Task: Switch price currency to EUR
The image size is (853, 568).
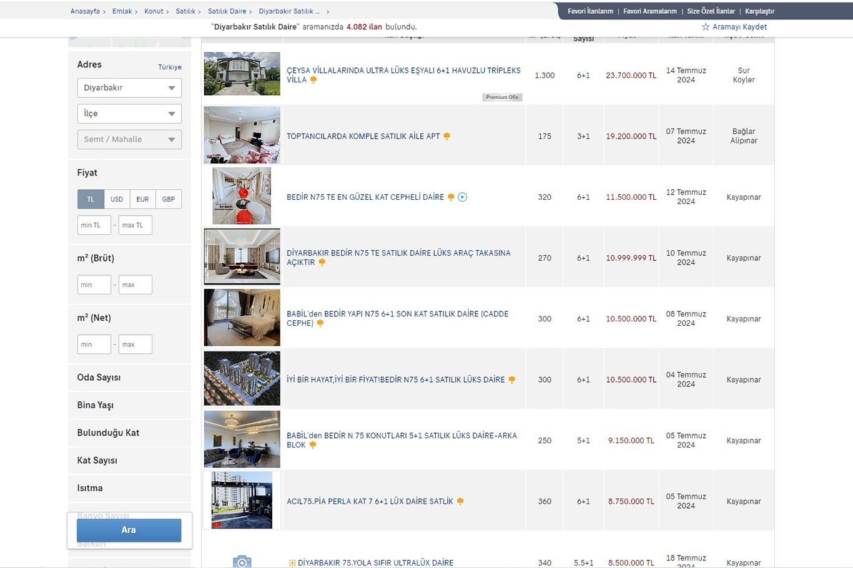Action: click(x=142, y=199)
